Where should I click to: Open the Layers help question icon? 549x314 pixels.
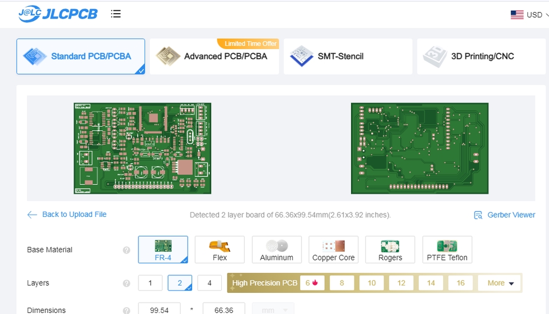tap(126, 283)
